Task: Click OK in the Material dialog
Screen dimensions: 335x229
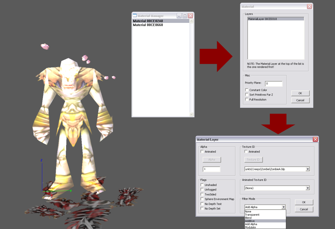Action: [300, 93]
